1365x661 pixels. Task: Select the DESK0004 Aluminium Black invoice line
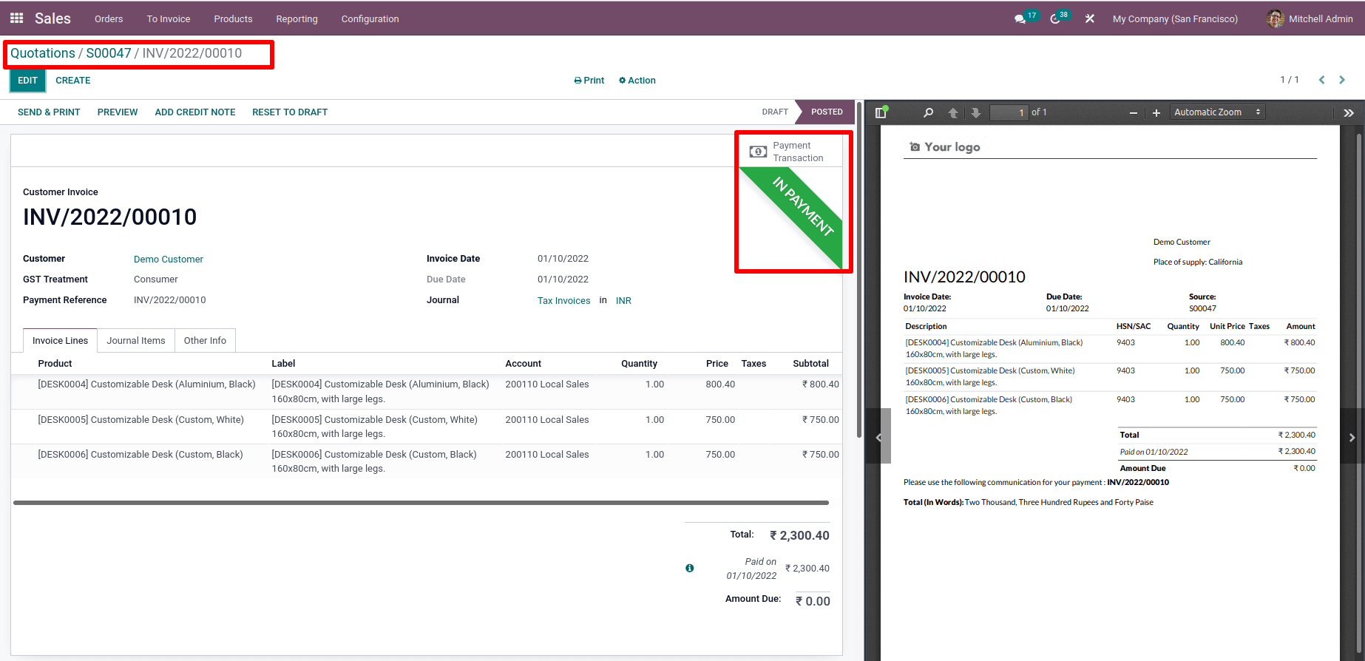[426, 391]
